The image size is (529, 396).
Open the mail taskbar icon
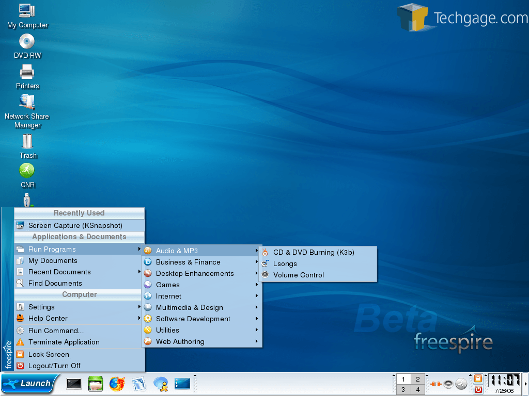(138, 384)
